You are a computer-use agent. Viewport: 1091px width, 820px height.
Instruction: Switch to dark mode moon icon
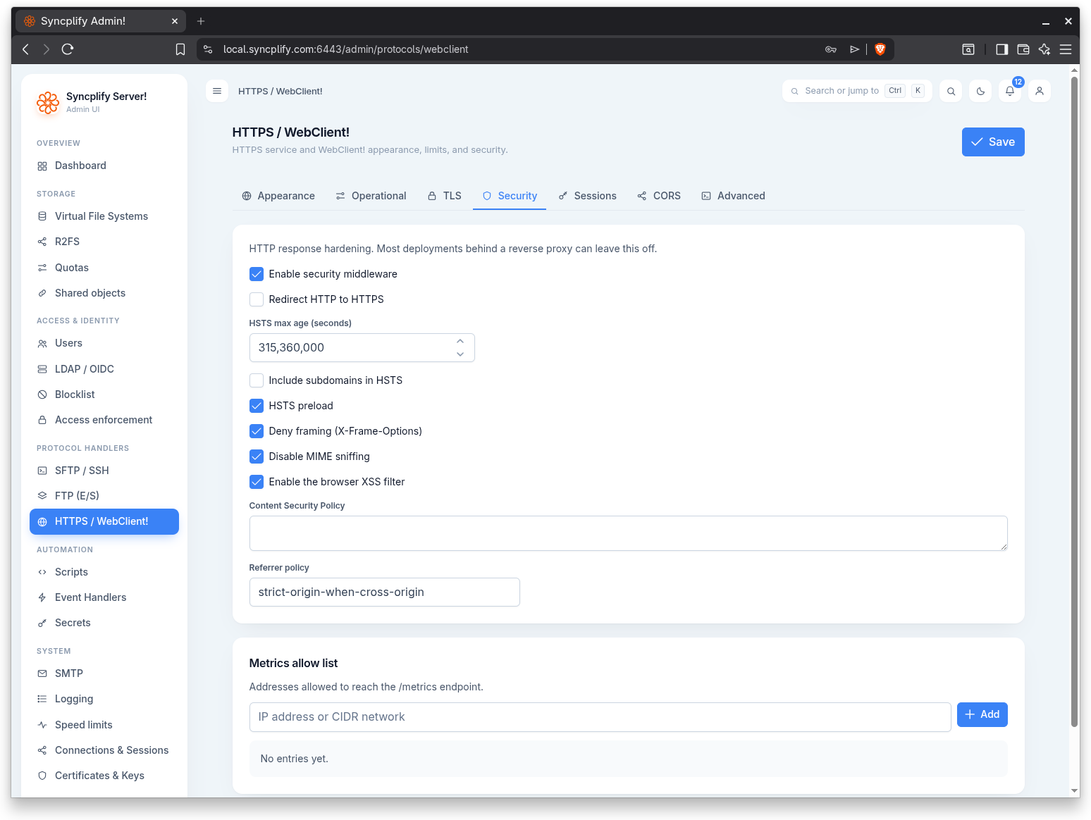point(980,91)
